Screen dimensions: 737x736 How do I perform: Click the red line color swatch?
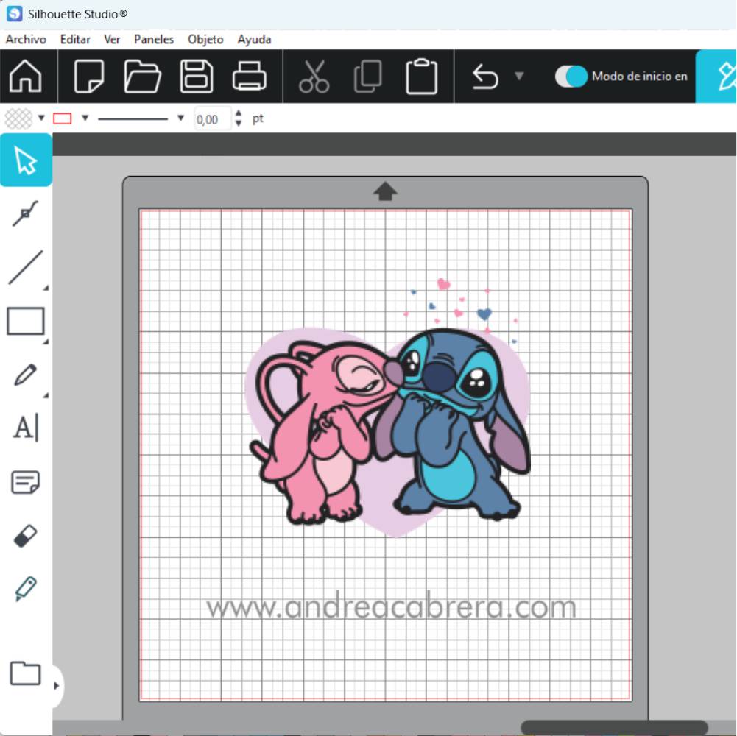(x=63, y=118)
